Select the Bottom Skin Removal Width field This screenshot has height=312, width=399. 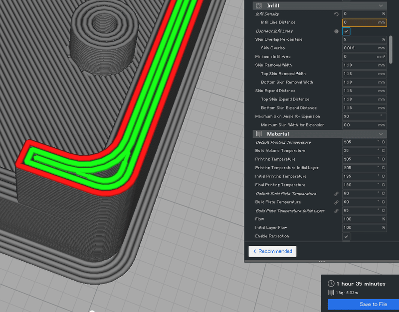pos(365,82)
